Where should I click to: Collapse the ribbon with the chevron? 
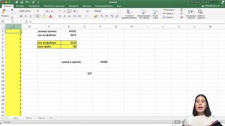(x=223, y=6)
